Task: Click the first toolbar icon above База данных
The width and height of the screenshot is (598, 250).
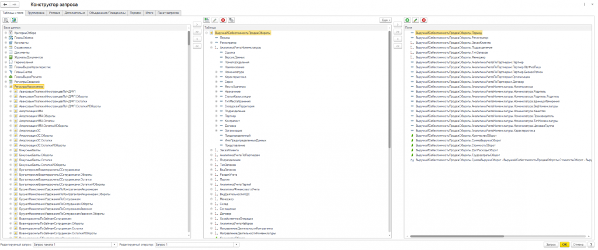Action: (6, 20)
